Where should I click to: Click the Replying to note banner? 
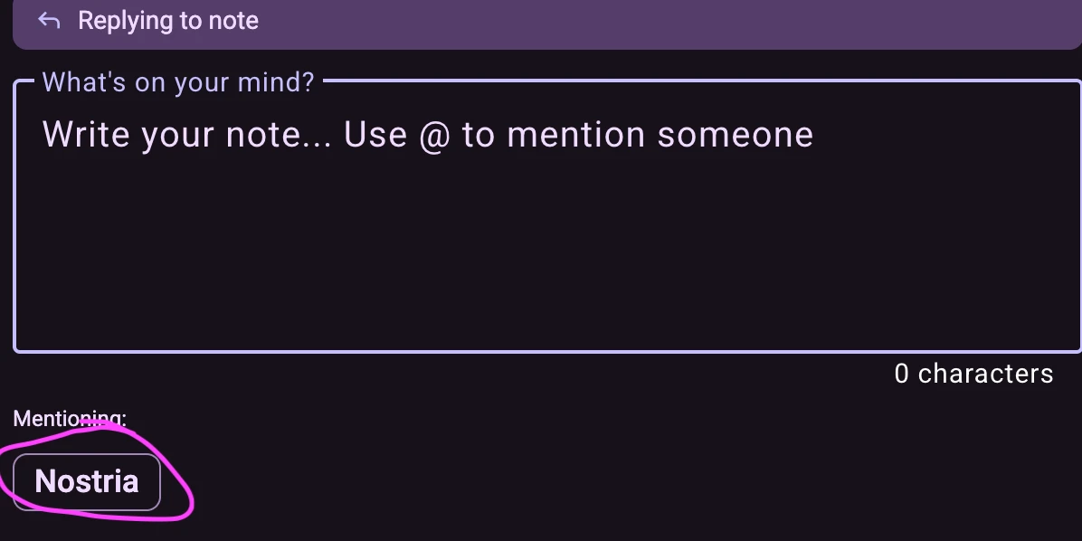point(546,22)
